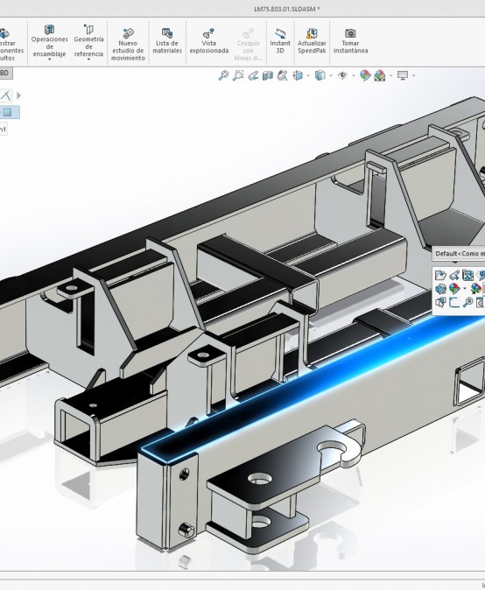
Task: Click Hide Components icon in context toolbar
Action: tap(440, 289)
